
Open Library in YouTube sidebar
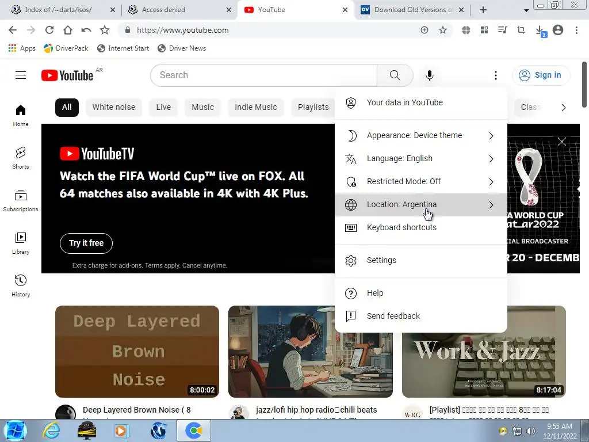[x=21, y=243]
